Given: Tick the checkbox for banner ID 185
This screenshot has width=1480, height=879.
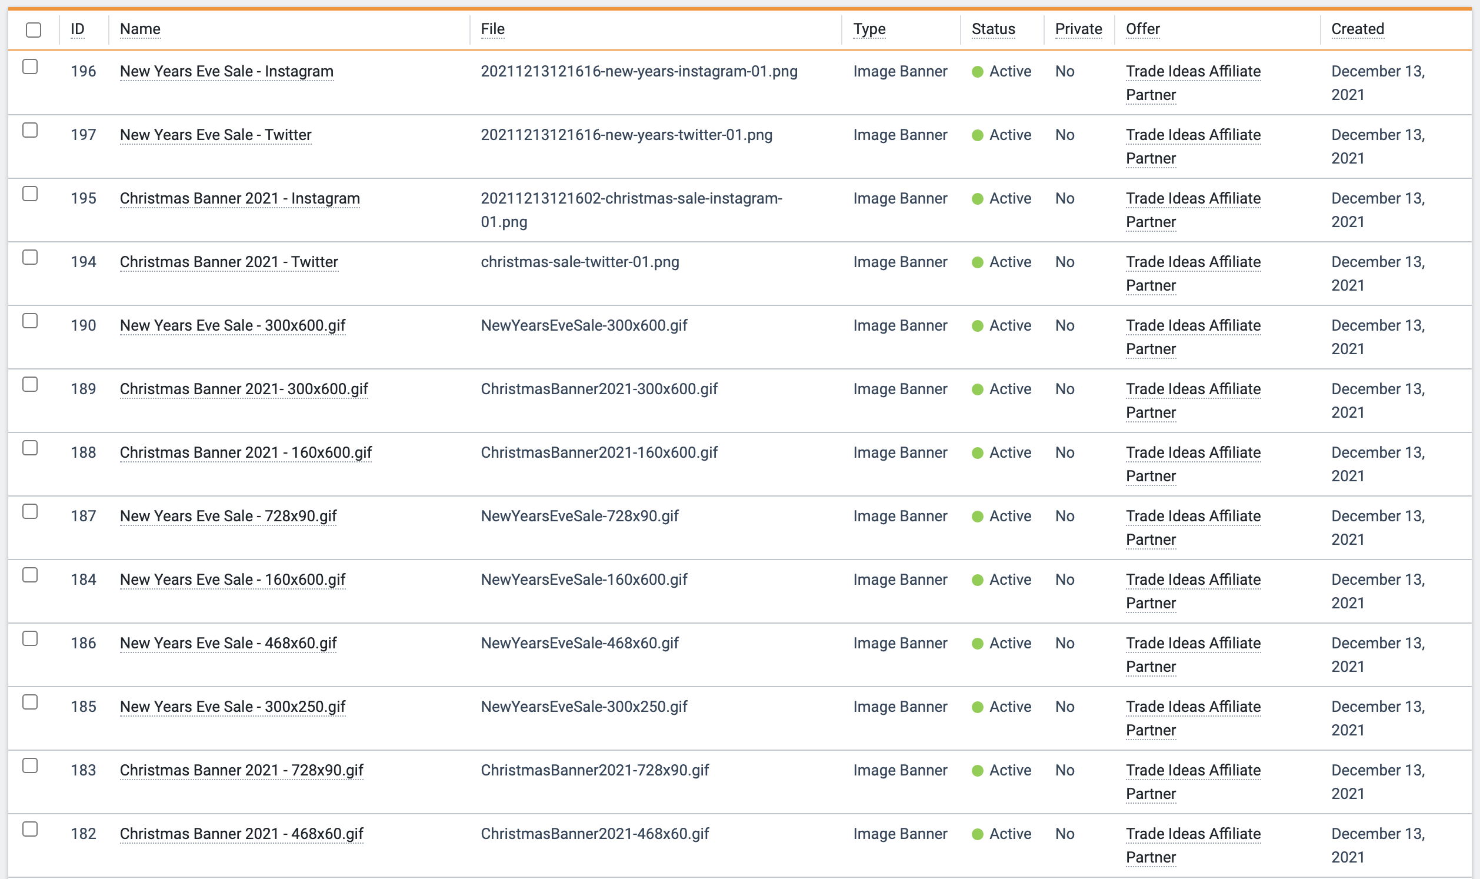Looking at the screenshot, I should (x=30, y=702).
